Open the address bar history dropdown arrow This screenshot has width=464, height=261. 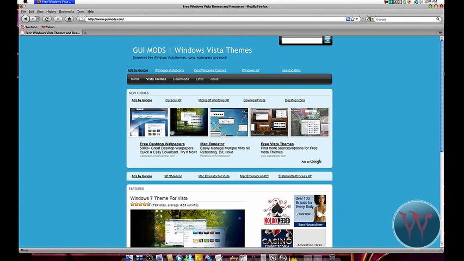pos(357,19)
